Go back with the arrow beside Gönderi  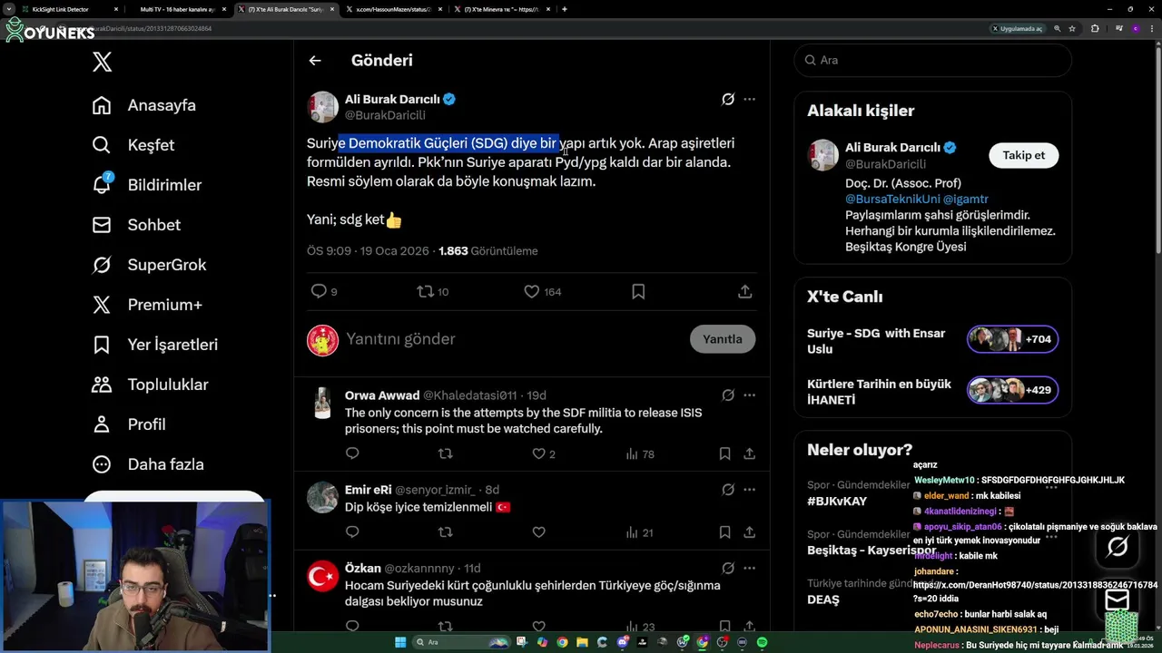point(315,61)
